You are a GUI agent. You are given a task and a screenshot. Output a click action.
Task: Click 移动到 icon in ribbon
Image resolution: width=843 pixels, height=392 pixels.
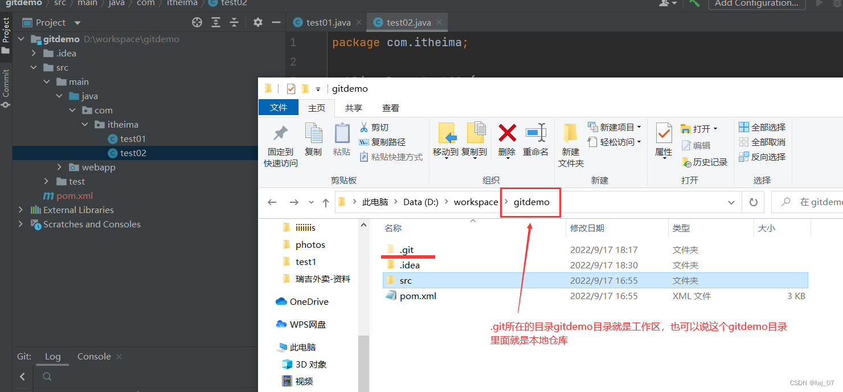(x=447, y=133)
